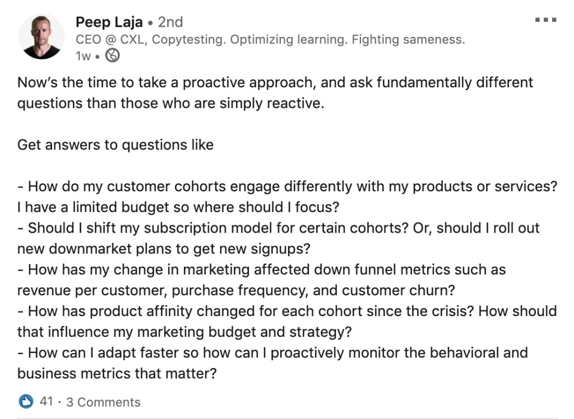Click the blue thumbs-up reaction icon
Screen dimensions: 574x419
coord(26,402)
